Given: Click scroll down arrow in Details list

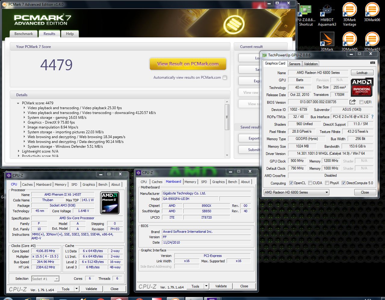Looking at the screenshot, I should pyautogui.click(x=227, y=155).
